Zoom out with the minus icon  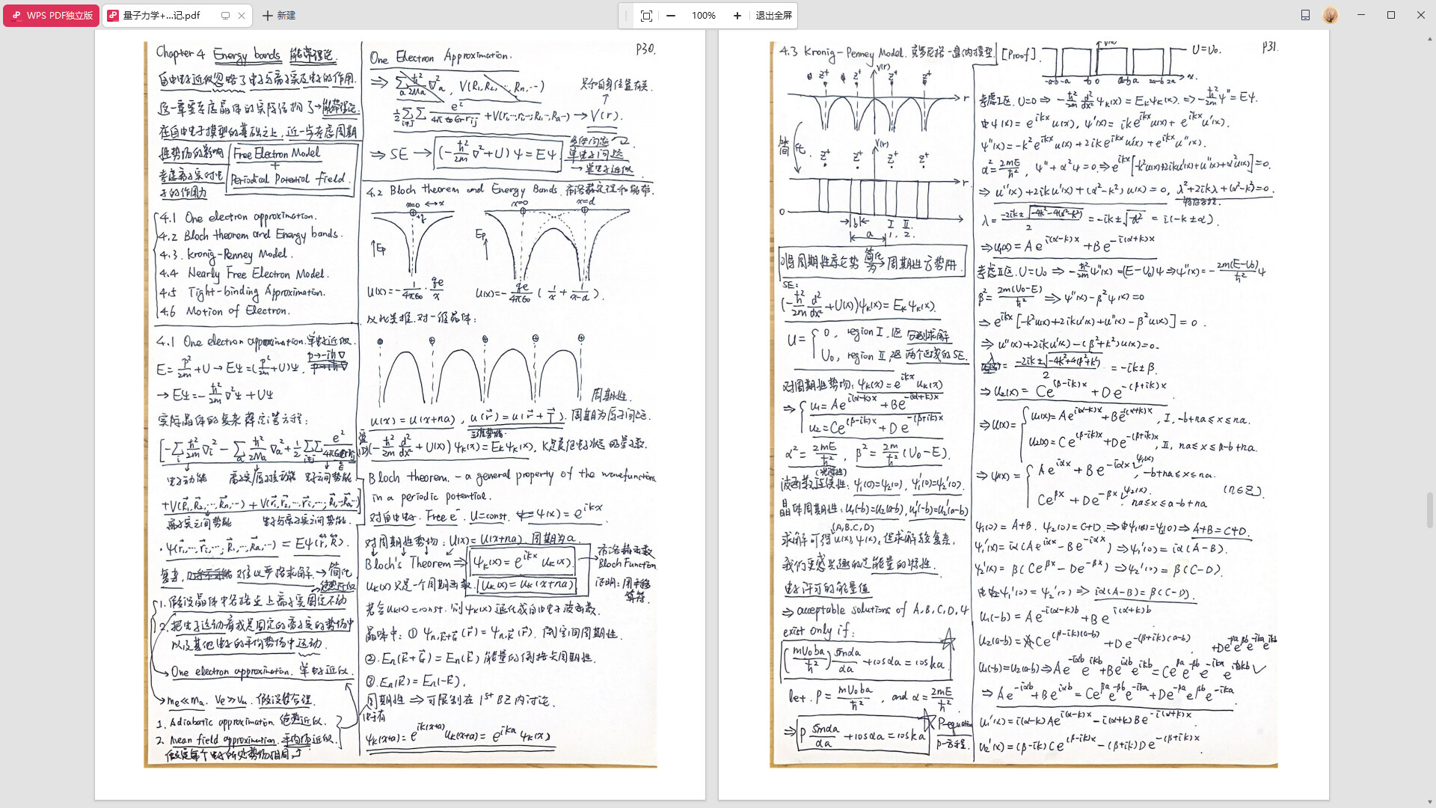click(x=671, y=15)
